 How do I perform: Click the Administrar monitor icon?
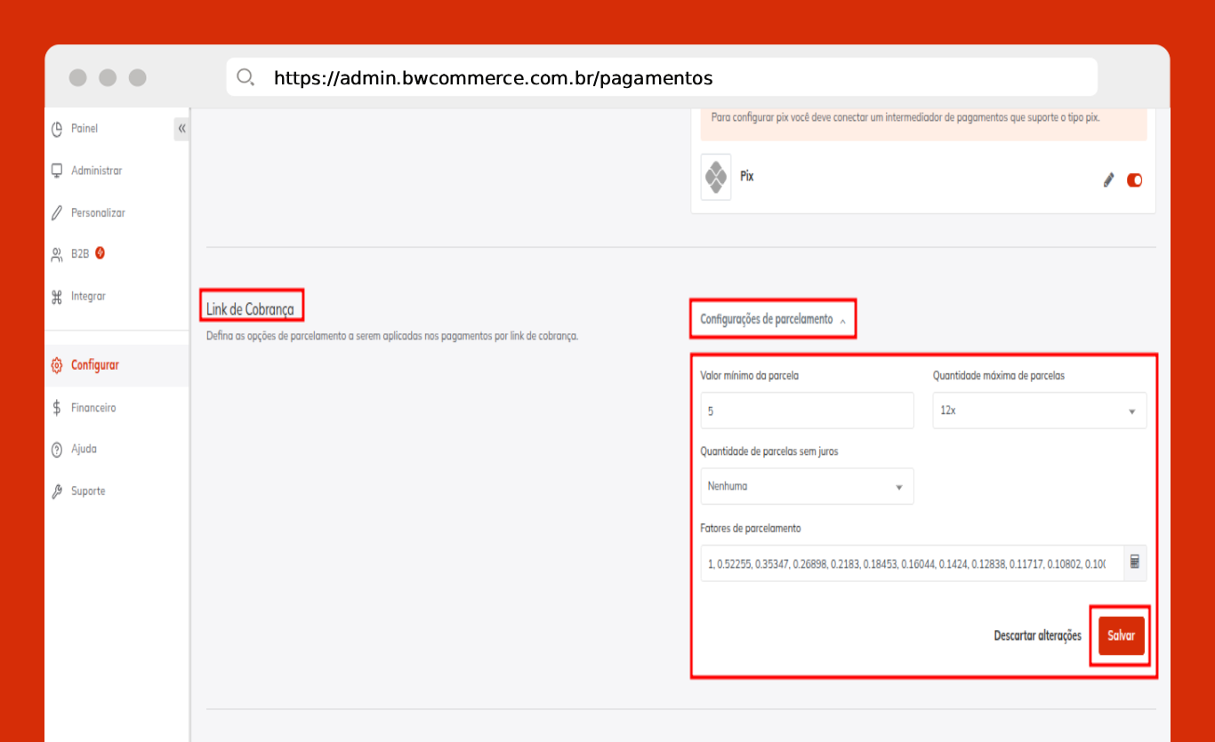[57, 171]
